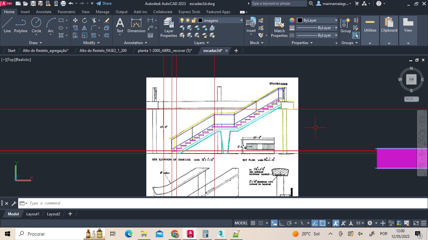Select the Scale tool

click(85, 35)
